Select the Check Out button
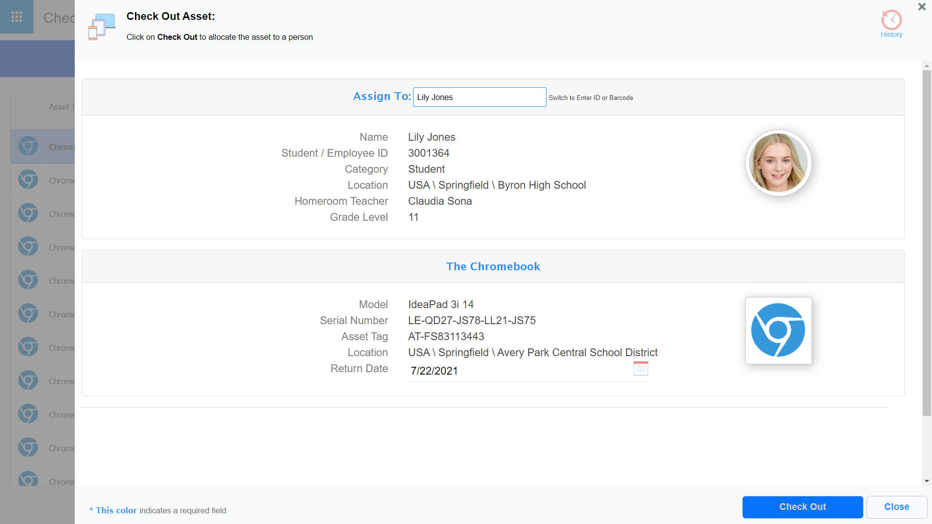The width and height of the screenshot is (932, 524). pyautogui.click(x=802, y=506)
